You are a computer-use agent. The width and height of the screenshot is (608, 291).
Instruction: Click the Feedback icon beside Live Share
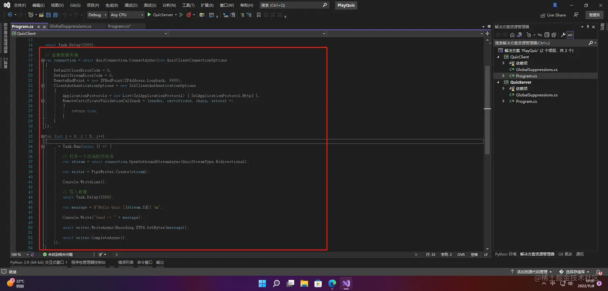tap(576, 15)
